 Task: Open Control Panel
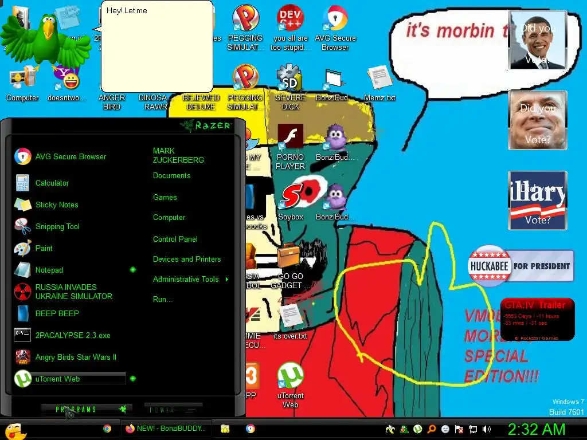pos(175,239)
